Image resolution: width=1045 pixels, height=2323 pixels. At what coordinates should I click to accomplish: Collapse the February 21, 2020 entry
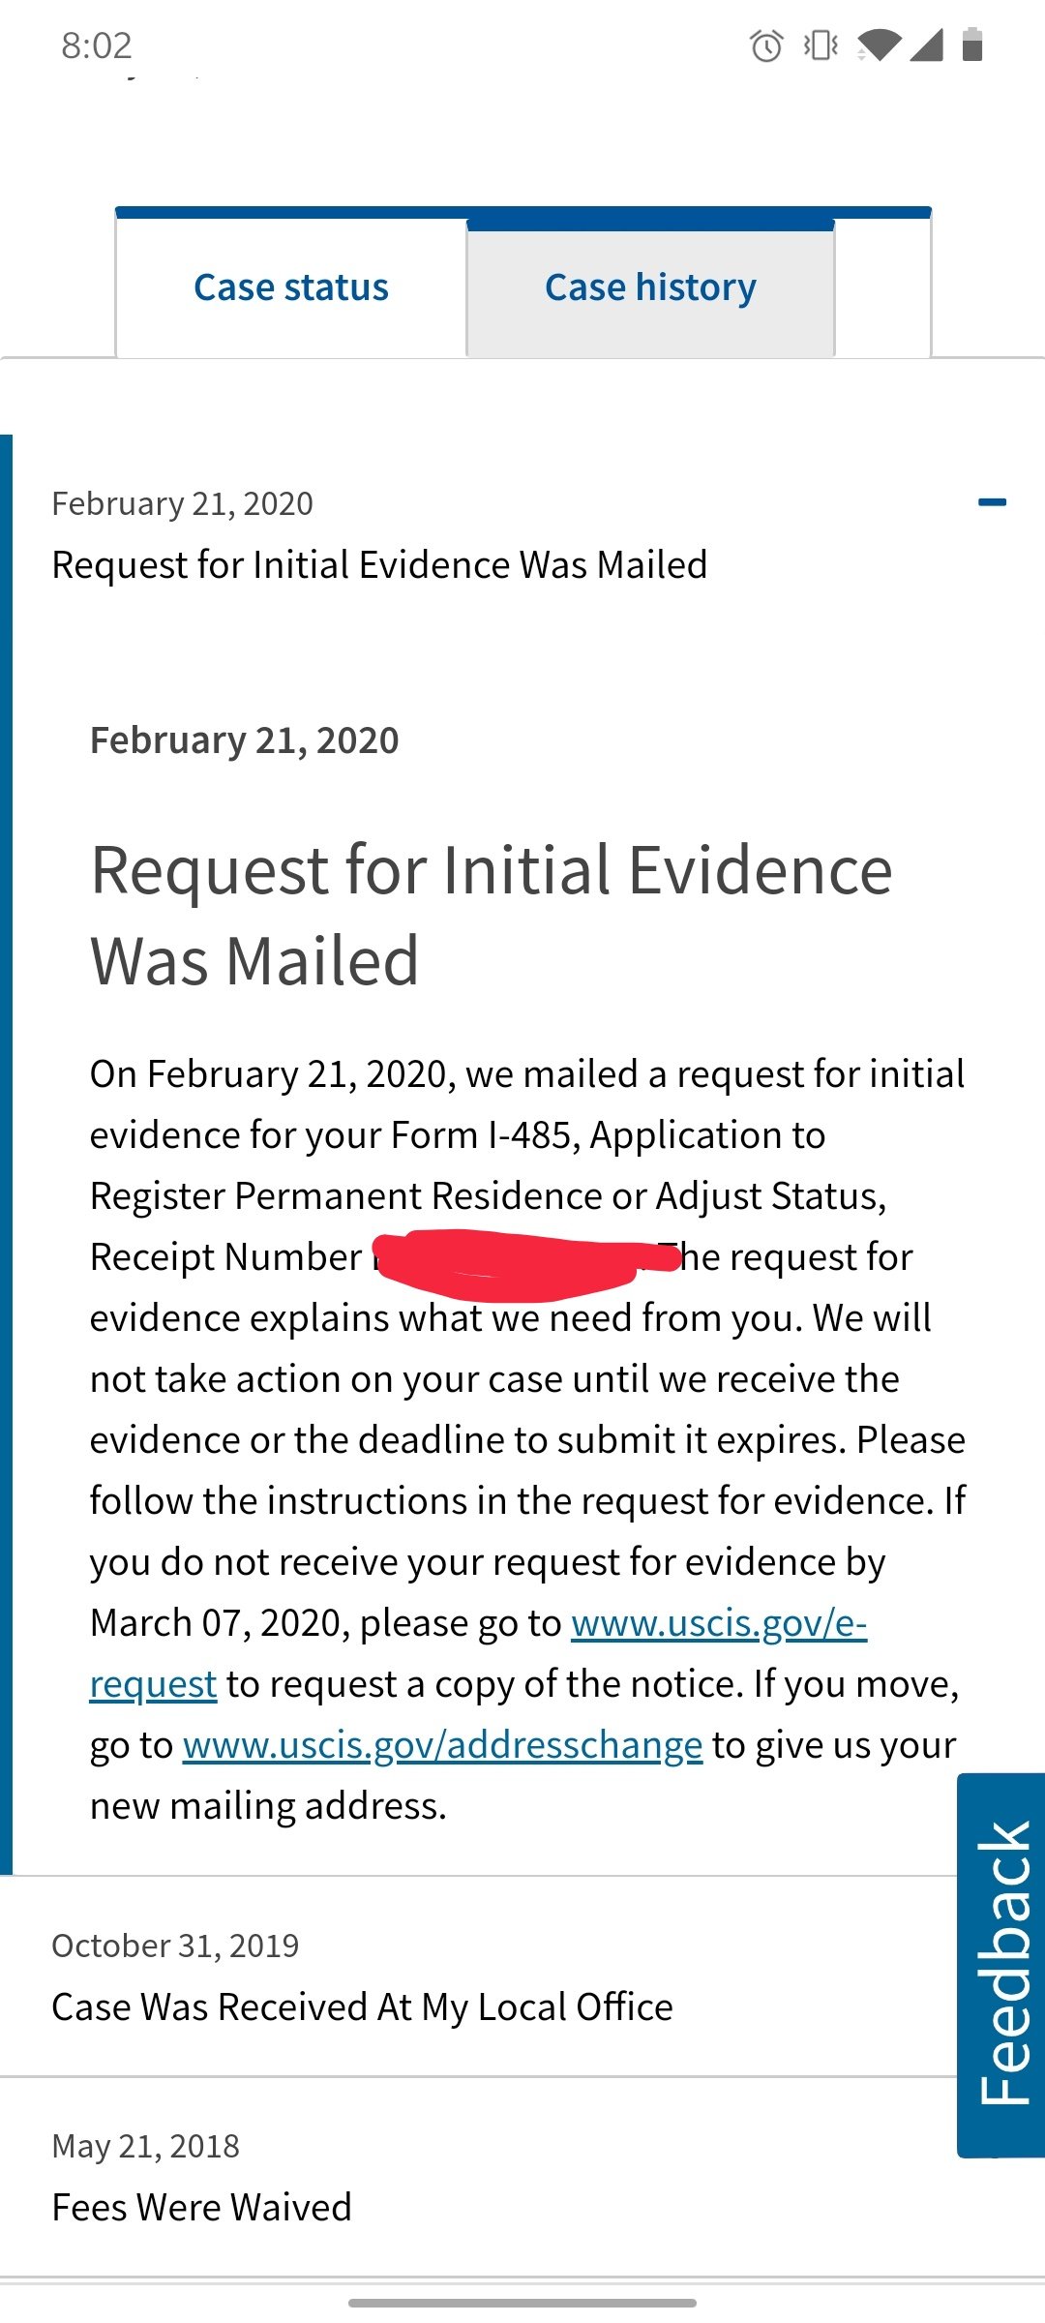pyautogui.click(x=992, y=502)
